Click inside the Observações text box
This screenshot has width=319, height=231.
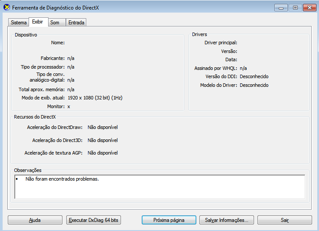click(x=159, y=187)
